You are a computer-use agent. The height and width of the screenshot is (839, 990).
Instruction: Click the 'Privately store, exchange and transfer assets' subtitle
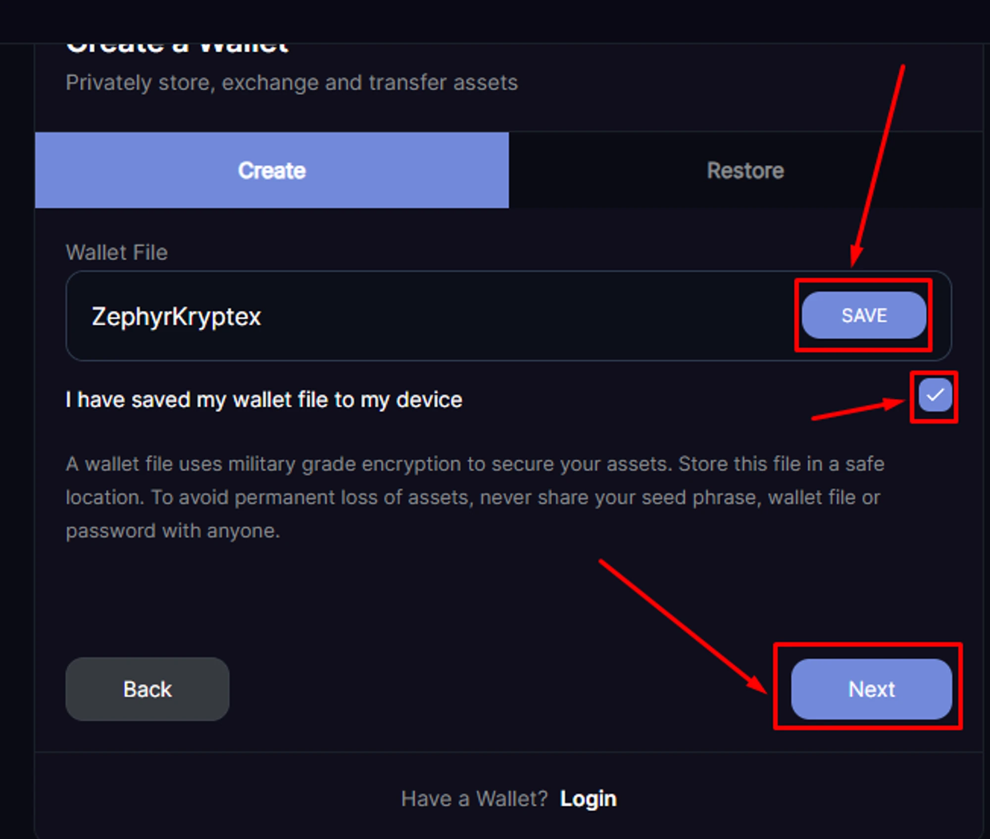(292, 83)
